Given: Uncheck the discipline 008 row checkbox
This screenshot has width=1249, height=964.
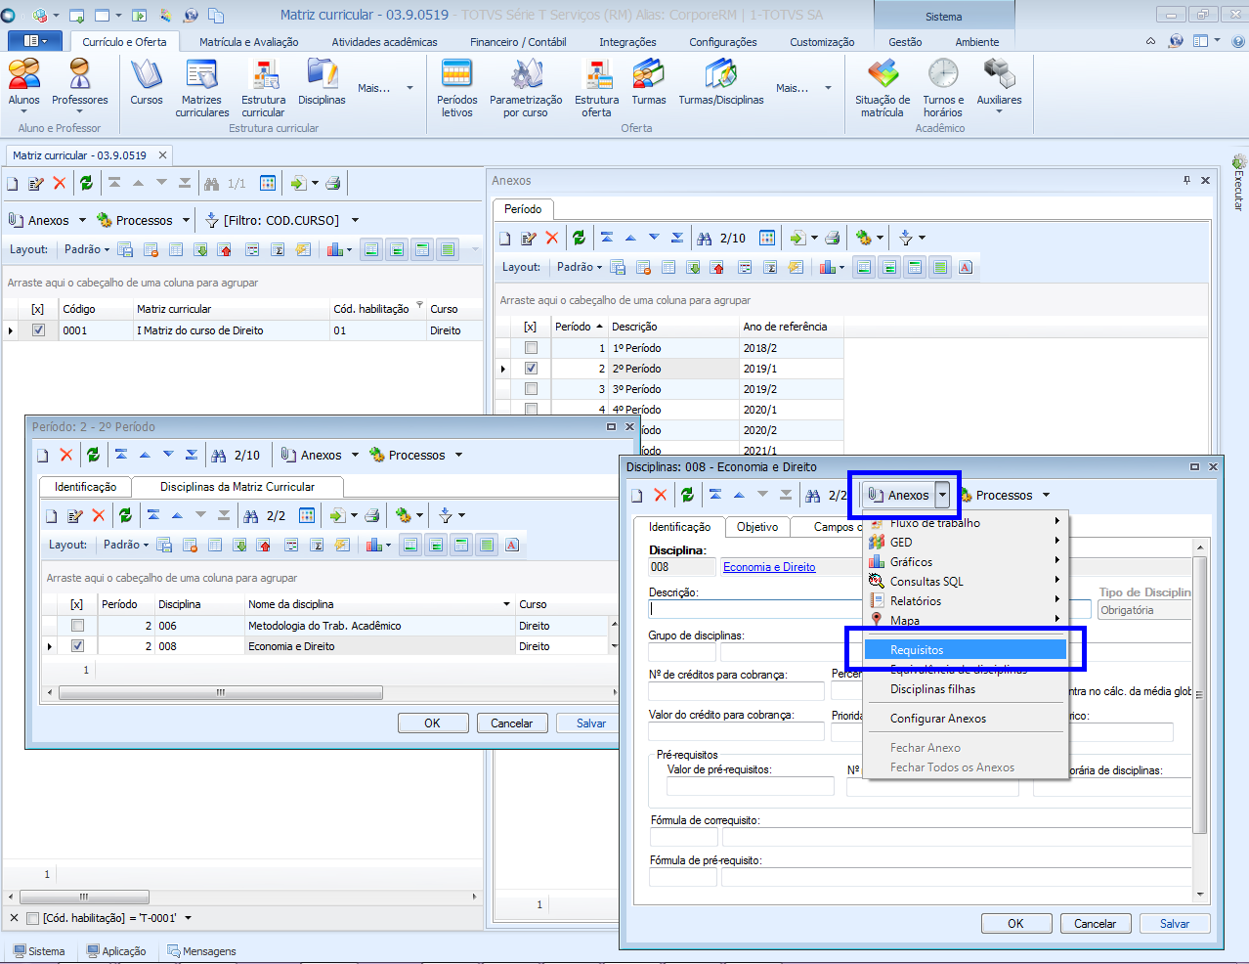Looking at the screenshot, I should (x=77, y=646).
